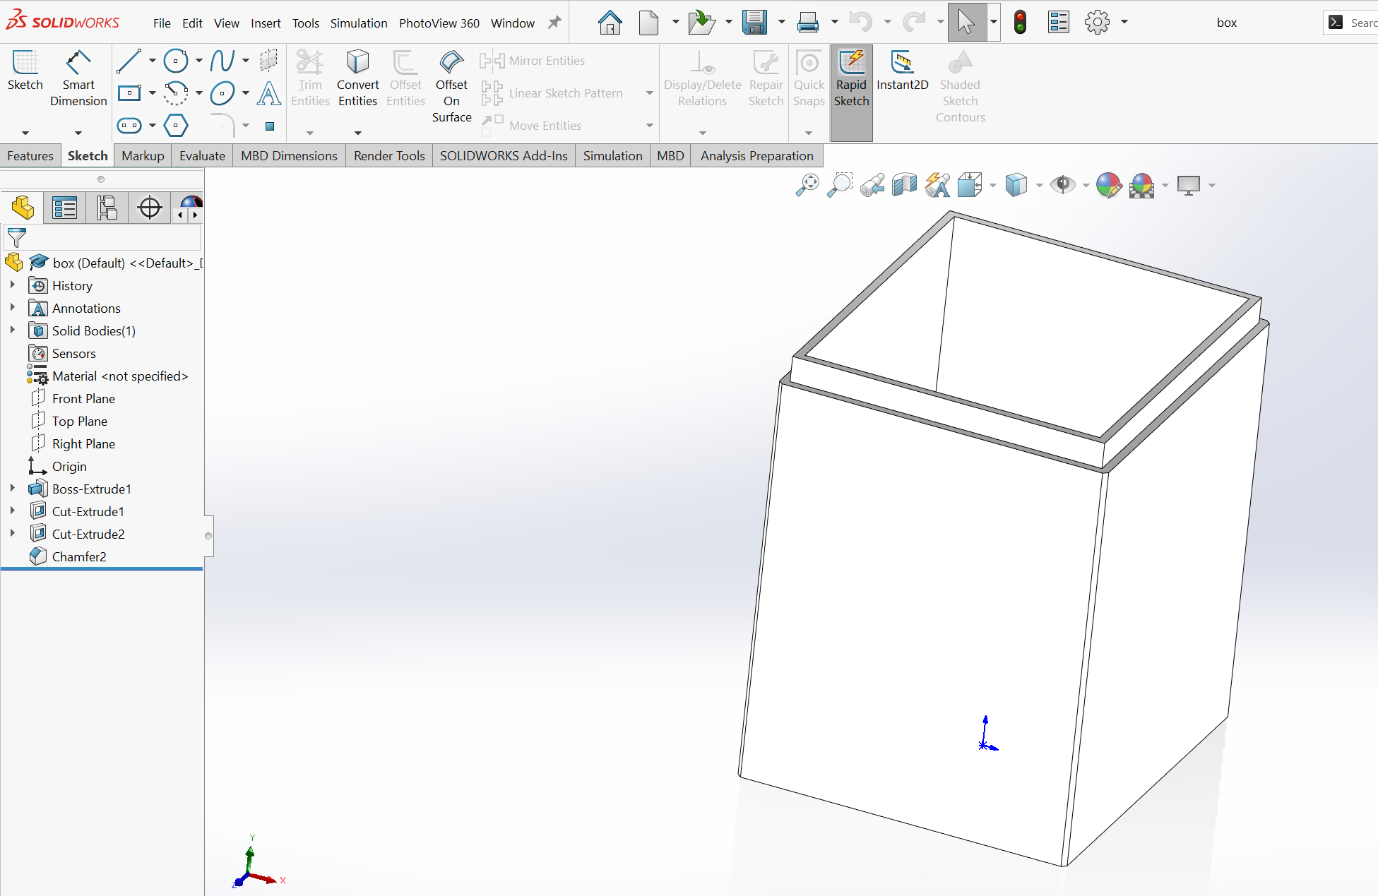Viewport: 1378px width, 896px height.
Task: Pick the Spline sketch tool
Action: [222, 61]
